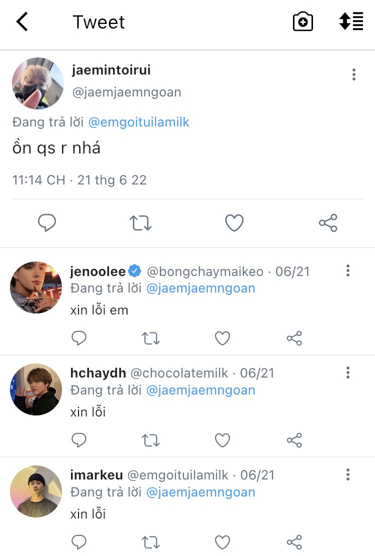This screenshot has height=556, width=375.
Task: Retweet the main tweet "ồn qs r nhá"
Action: [x=140, y=223]
